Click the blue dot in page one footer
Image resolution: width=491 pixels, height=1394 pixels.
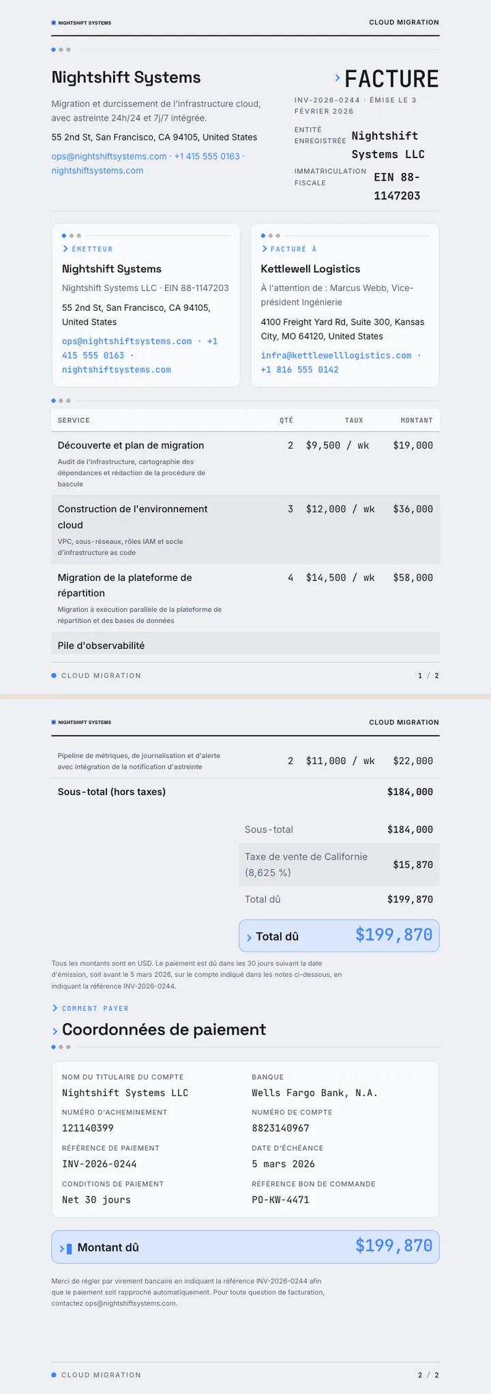tap(54, 676)
